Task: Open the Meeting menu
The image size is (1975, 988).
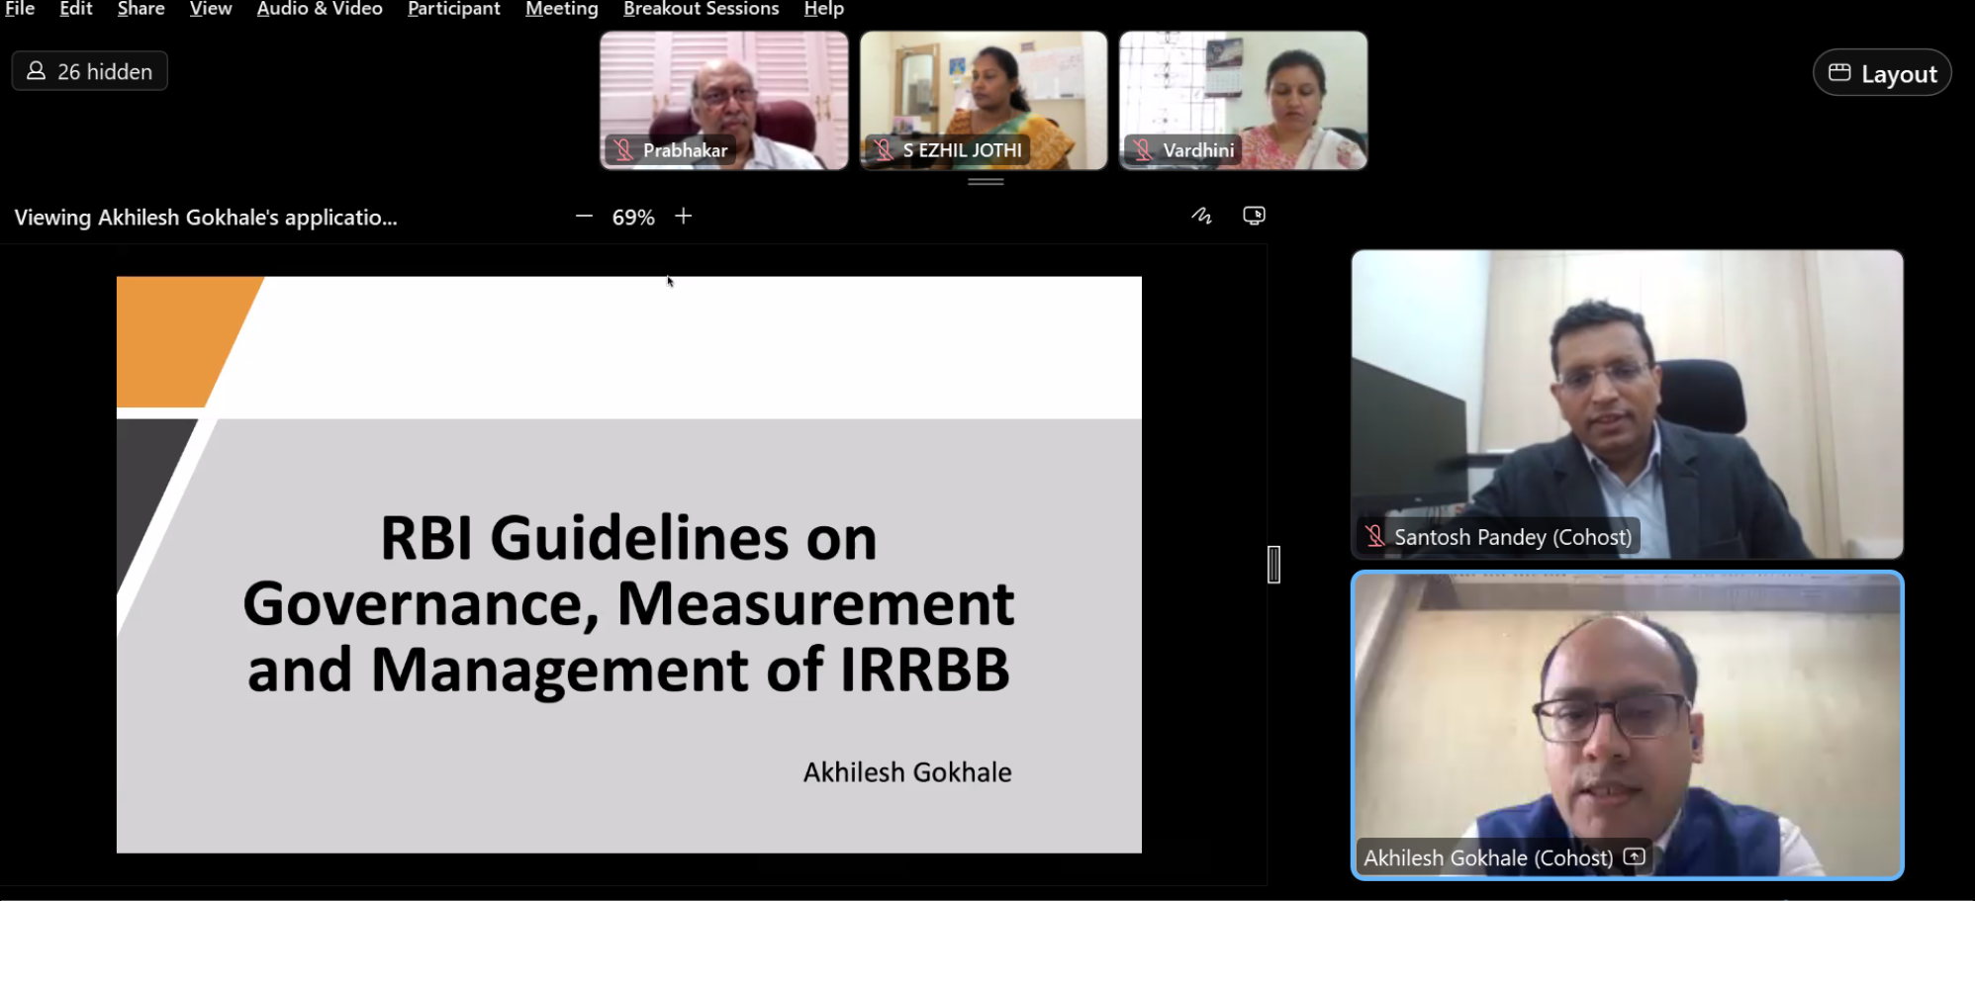Action: tap(561, 10)
